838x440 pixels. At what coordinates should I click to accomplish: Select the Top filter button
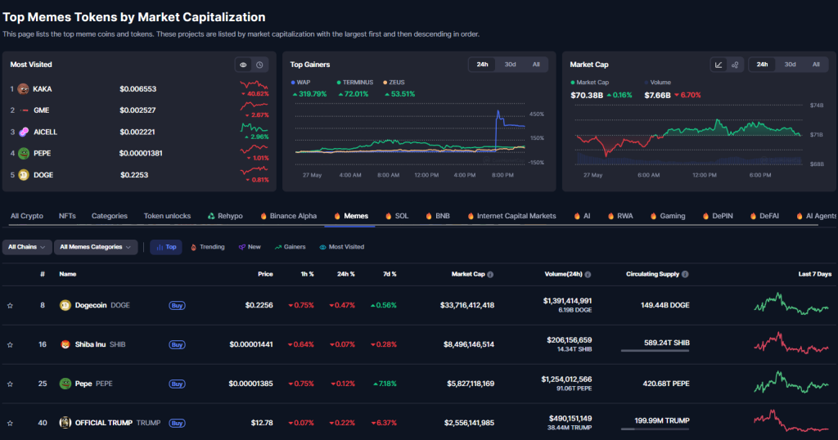point(166,247)
